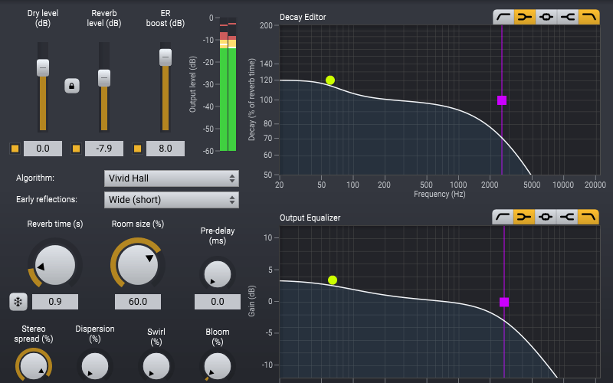Image resolution: width=613 pixels, height=383 pixels.
Task: Click the ER boost slider handle
Action: tap(166, 57)
